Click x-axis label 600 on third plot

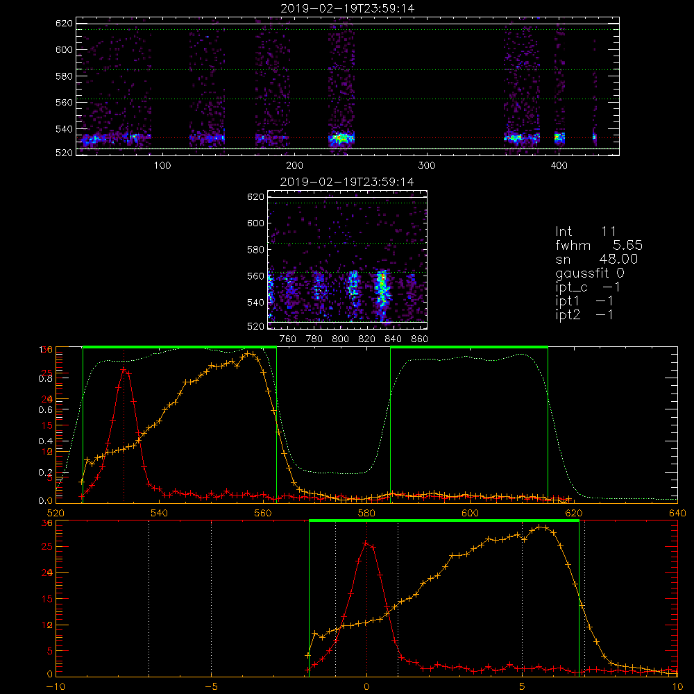pos(470,513)
